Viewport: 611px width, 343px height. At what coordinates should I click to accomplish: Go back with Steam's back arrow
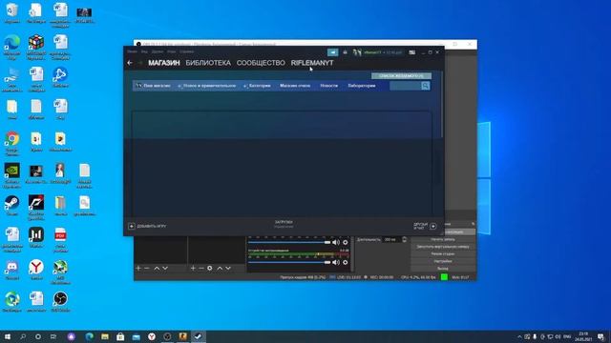click(130, 63)
